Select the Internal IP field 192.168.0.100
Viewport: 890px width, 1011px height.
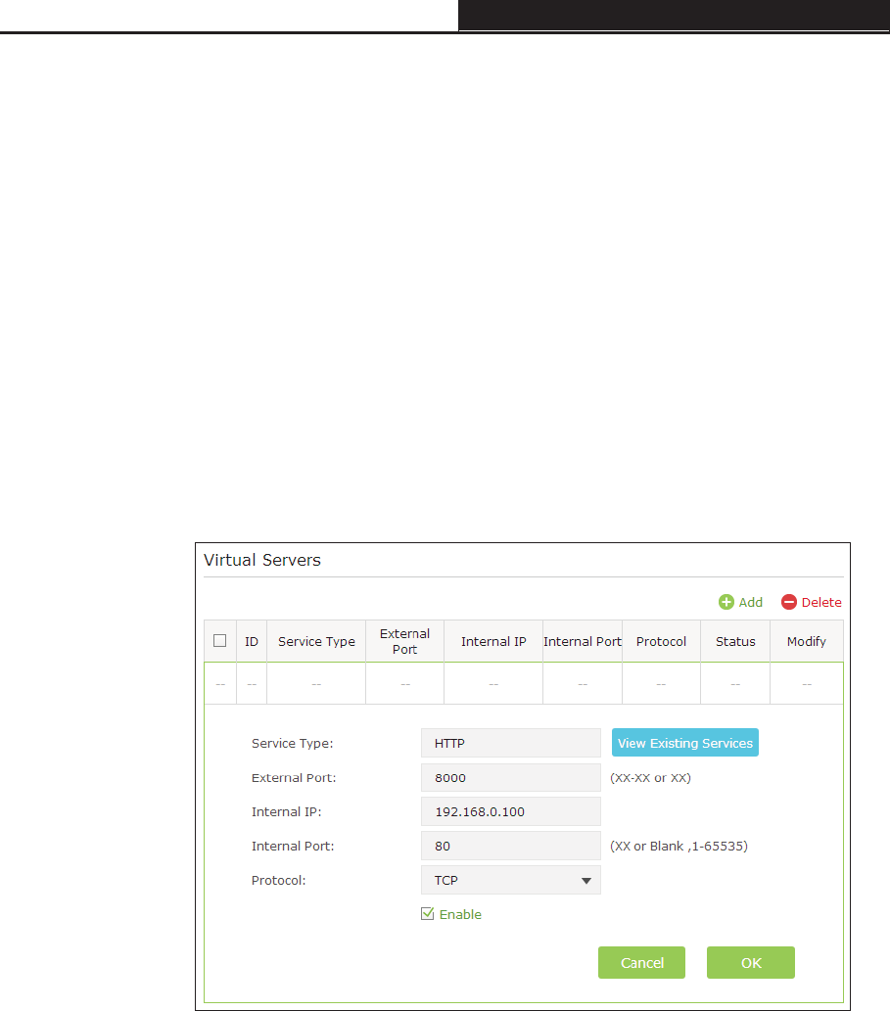click(x=511, y=811)
